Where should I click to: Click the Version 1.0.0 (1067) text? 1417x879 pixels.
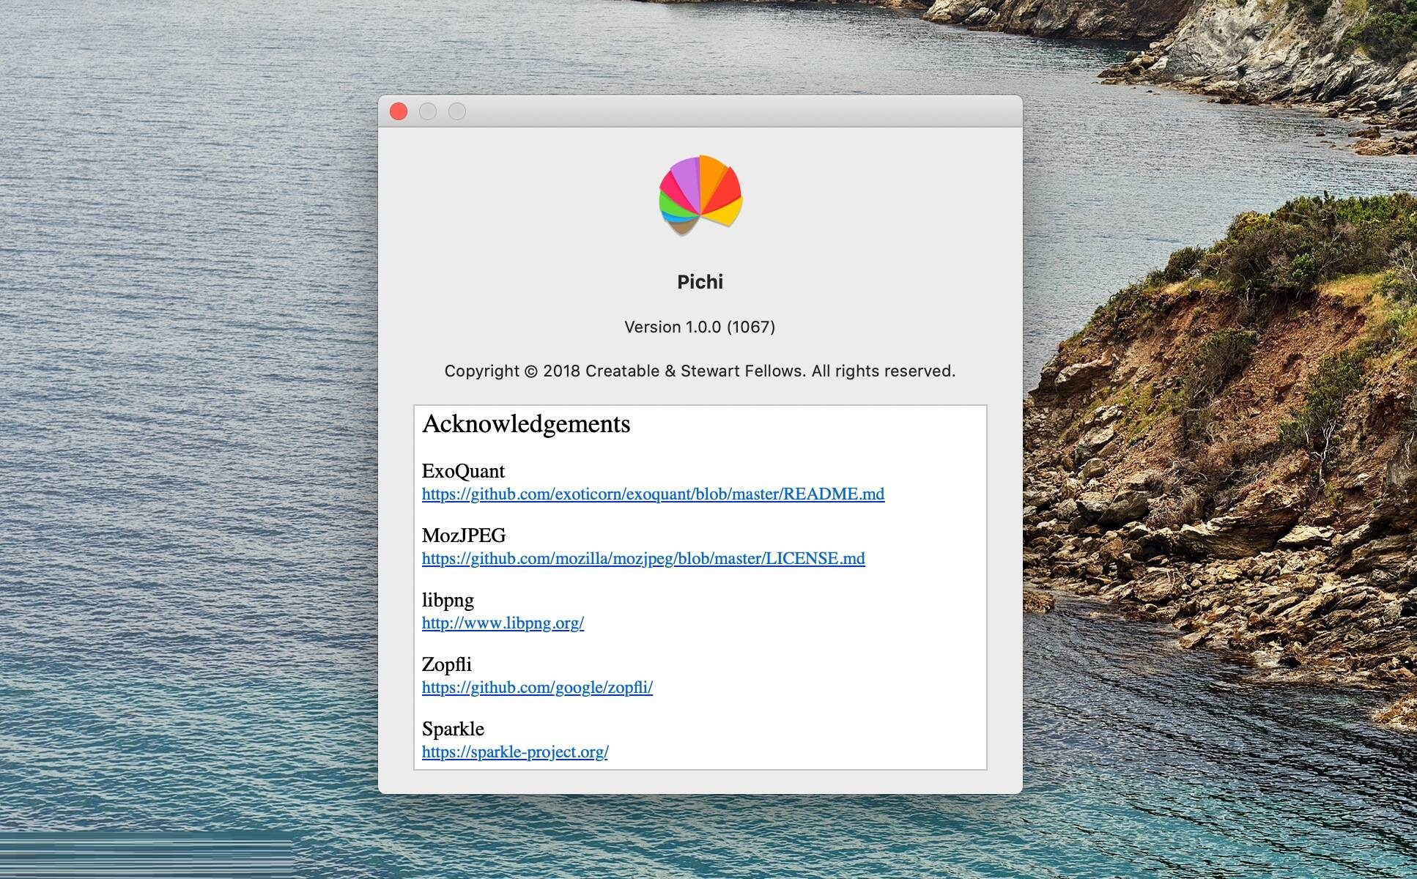(700, 327)
